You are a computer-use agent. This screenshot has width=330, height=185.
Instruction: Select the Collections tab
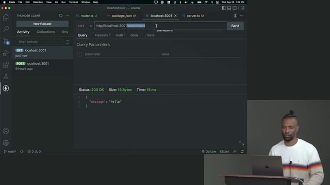(x=46, y=32)
